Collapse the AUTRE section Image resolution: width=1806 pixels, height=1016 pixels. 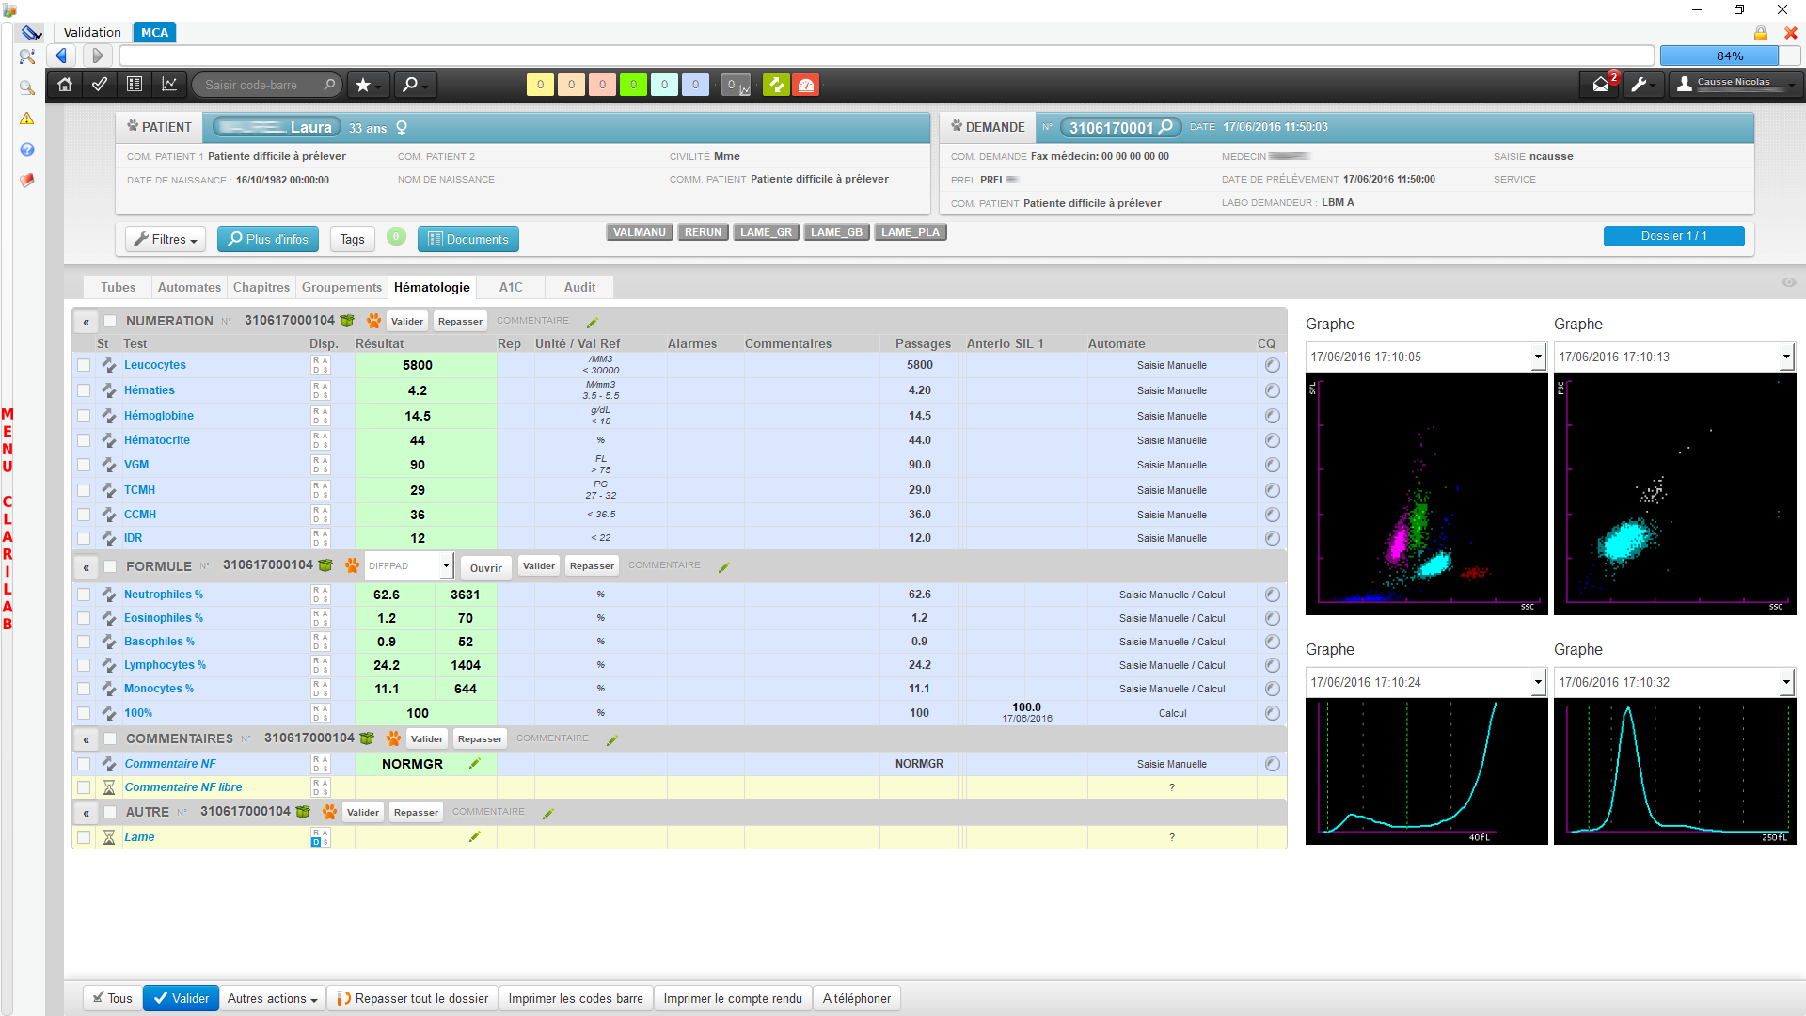click(x=86, y=813)
